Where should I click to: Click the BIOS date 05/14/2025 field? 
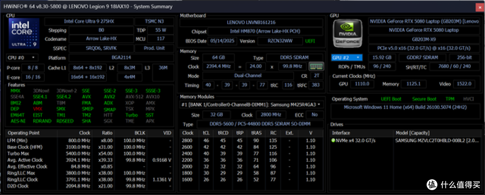[223, 41]
